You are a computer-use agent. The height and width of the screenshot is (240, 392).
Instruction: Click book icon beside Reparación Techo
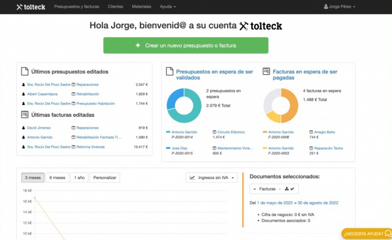point(311,148)
